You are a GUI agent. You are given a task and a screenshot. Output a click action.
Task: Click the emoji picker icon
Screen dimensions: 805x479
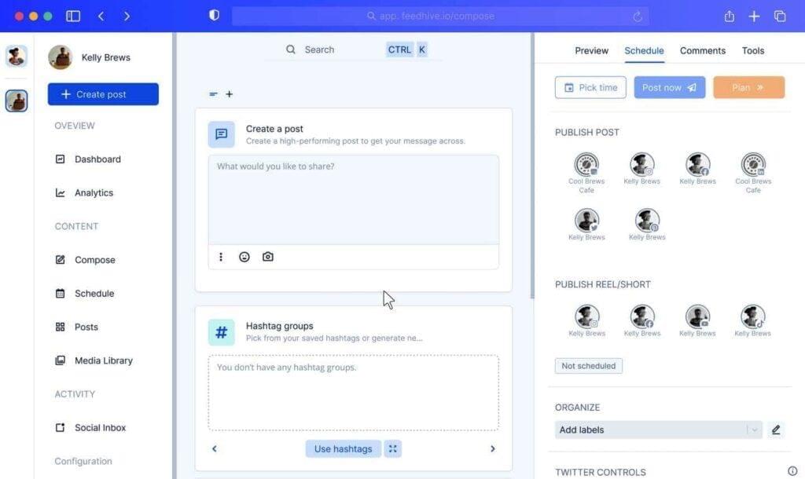point(244,257)
